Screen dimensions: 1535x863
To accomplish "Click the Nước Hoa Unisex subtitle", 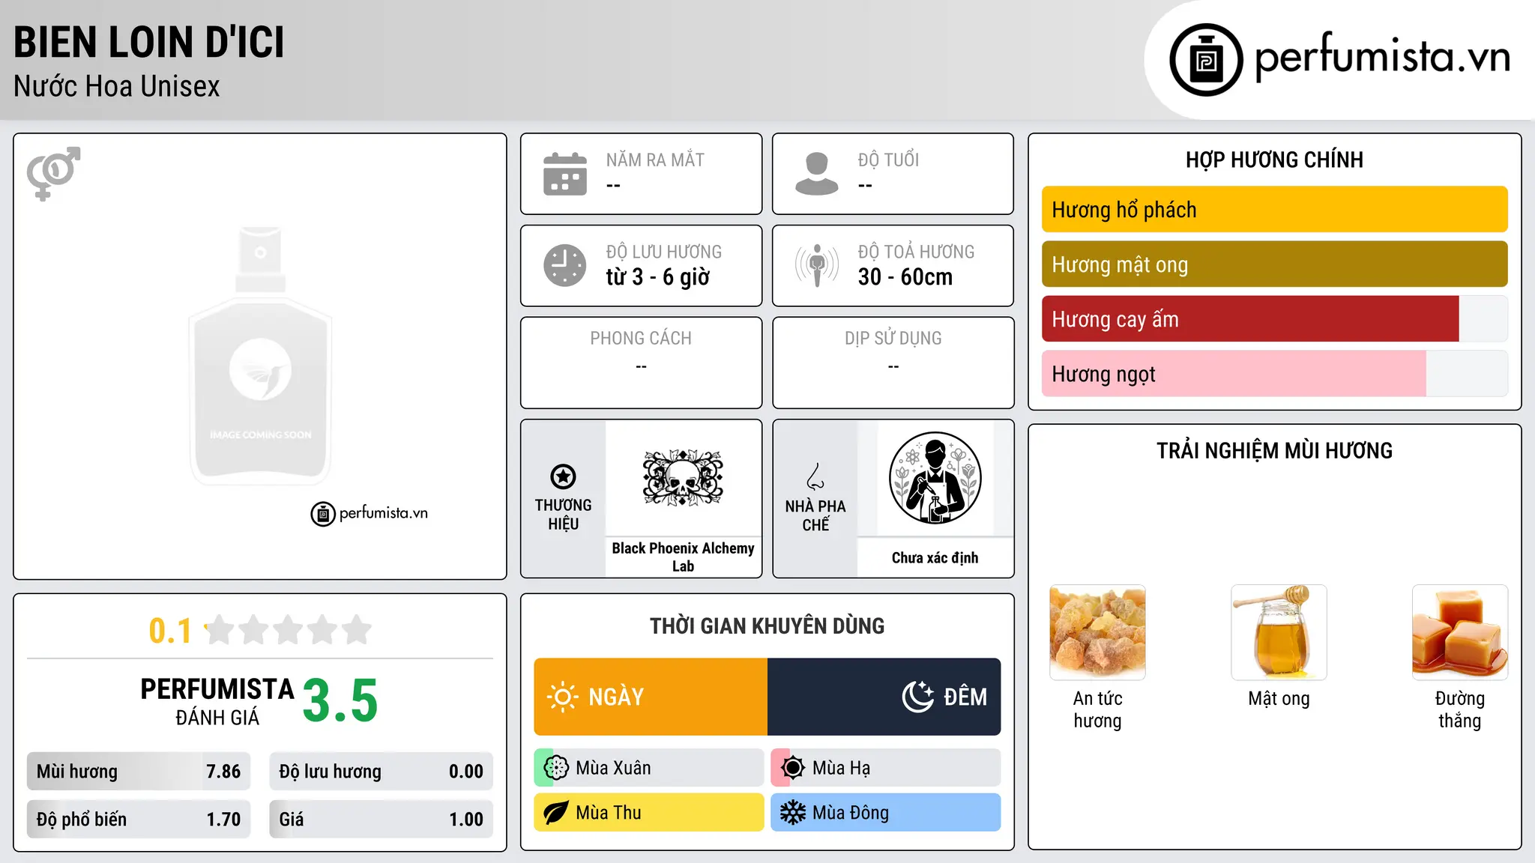I will point(117,87).
